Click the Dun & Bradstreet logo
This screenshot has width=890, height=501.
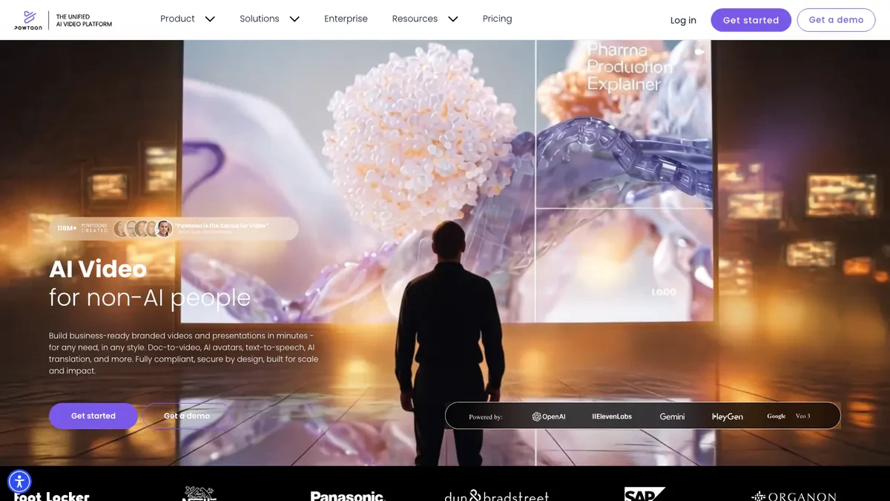[496, 496]
